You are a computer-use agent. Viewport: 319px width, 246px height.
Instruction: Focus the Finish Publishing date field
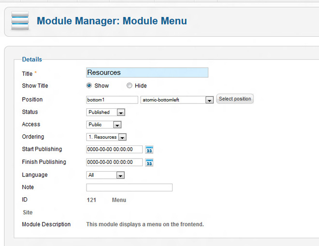coord(115,162)
